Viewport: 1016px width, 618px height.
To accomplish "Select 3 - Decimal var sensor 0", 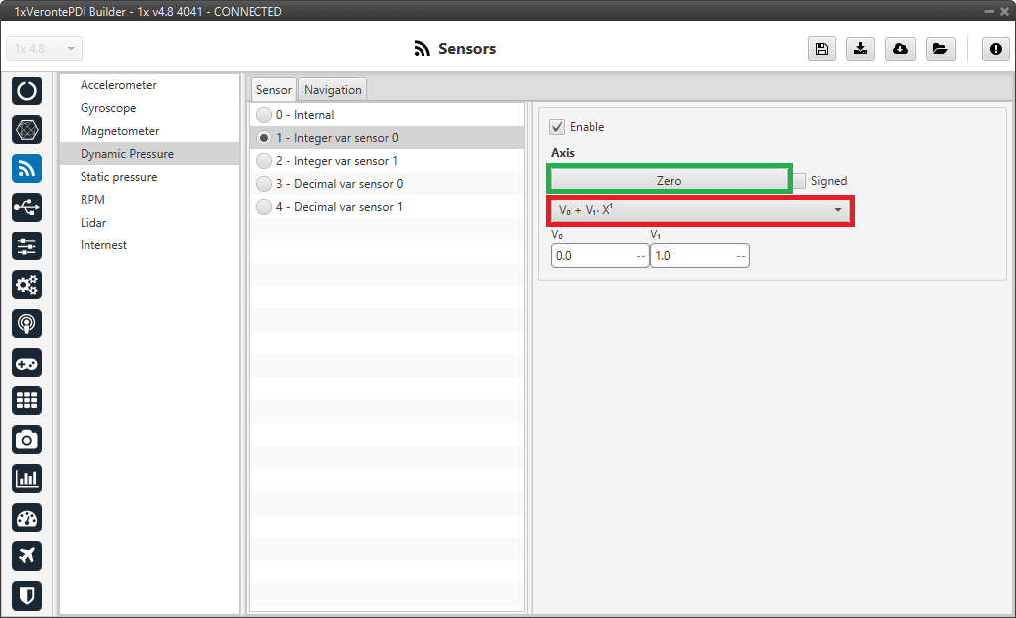I will point(264,184).
